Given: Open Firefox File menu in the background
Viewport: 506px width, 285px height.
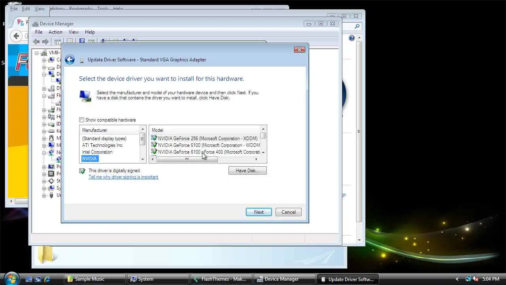Looking at the screenshot, I should coord(14,9).
